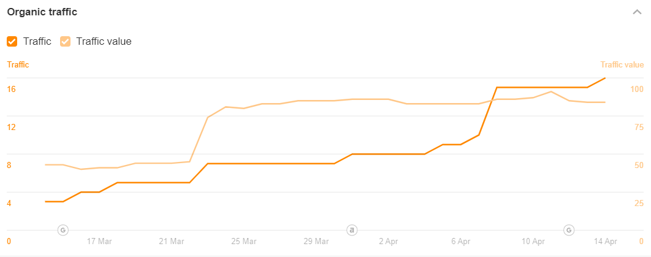This screenshot has height=257, width=651.
Task: Click the Traffic value right axis title
Action: (622, 64)
